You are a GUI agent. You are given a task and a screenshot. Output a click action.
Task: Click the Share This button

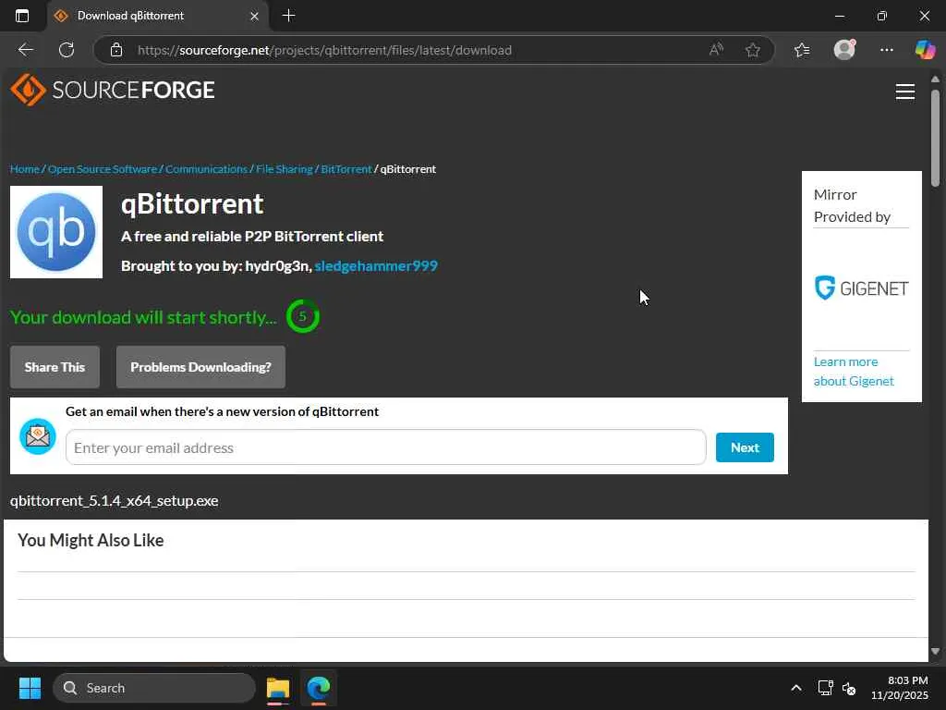55,367
